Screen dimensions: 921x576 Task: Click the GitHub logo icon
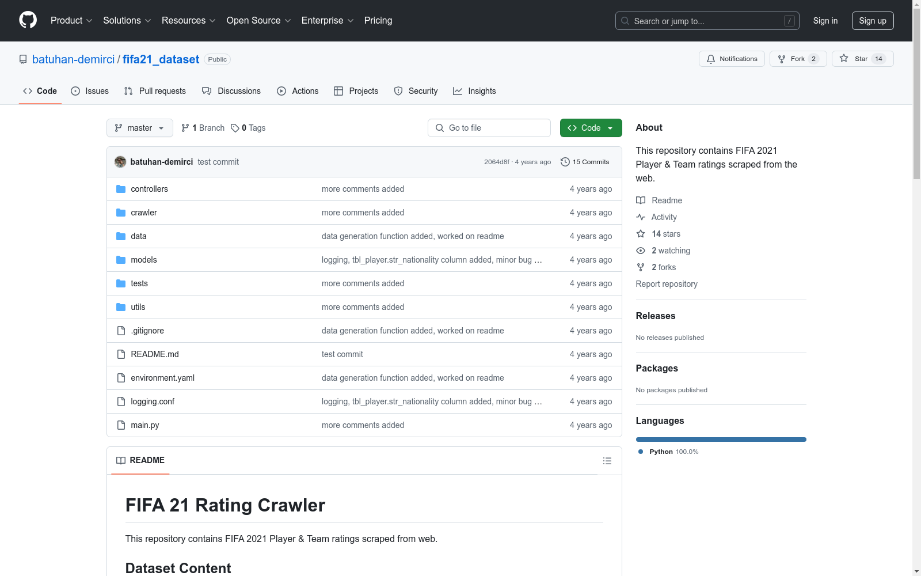(x=28, y=20)
